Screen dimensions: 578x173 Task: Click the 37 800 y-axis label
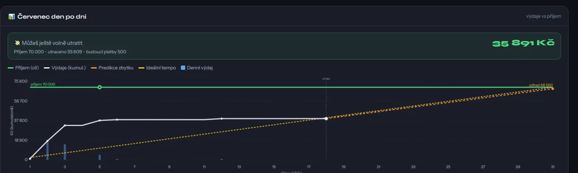21,121
